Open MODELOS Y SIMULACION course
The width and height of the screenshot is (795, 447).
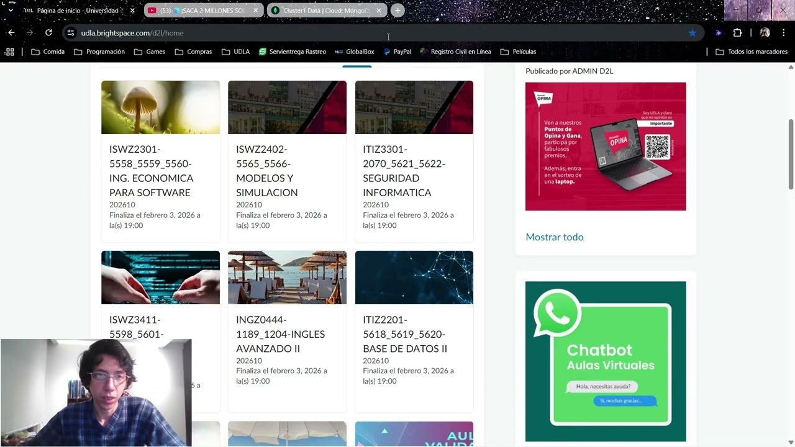(x=267, y=171)
